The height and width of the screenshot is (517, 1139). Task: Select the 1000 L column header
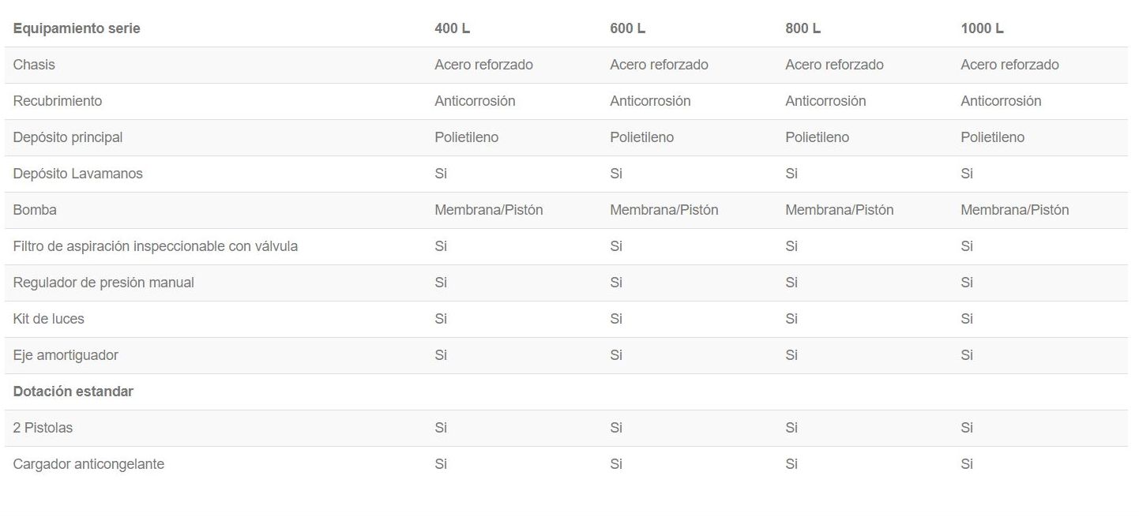982,28
